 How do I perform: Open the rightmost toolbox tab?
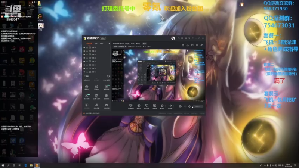coord(107,80)
